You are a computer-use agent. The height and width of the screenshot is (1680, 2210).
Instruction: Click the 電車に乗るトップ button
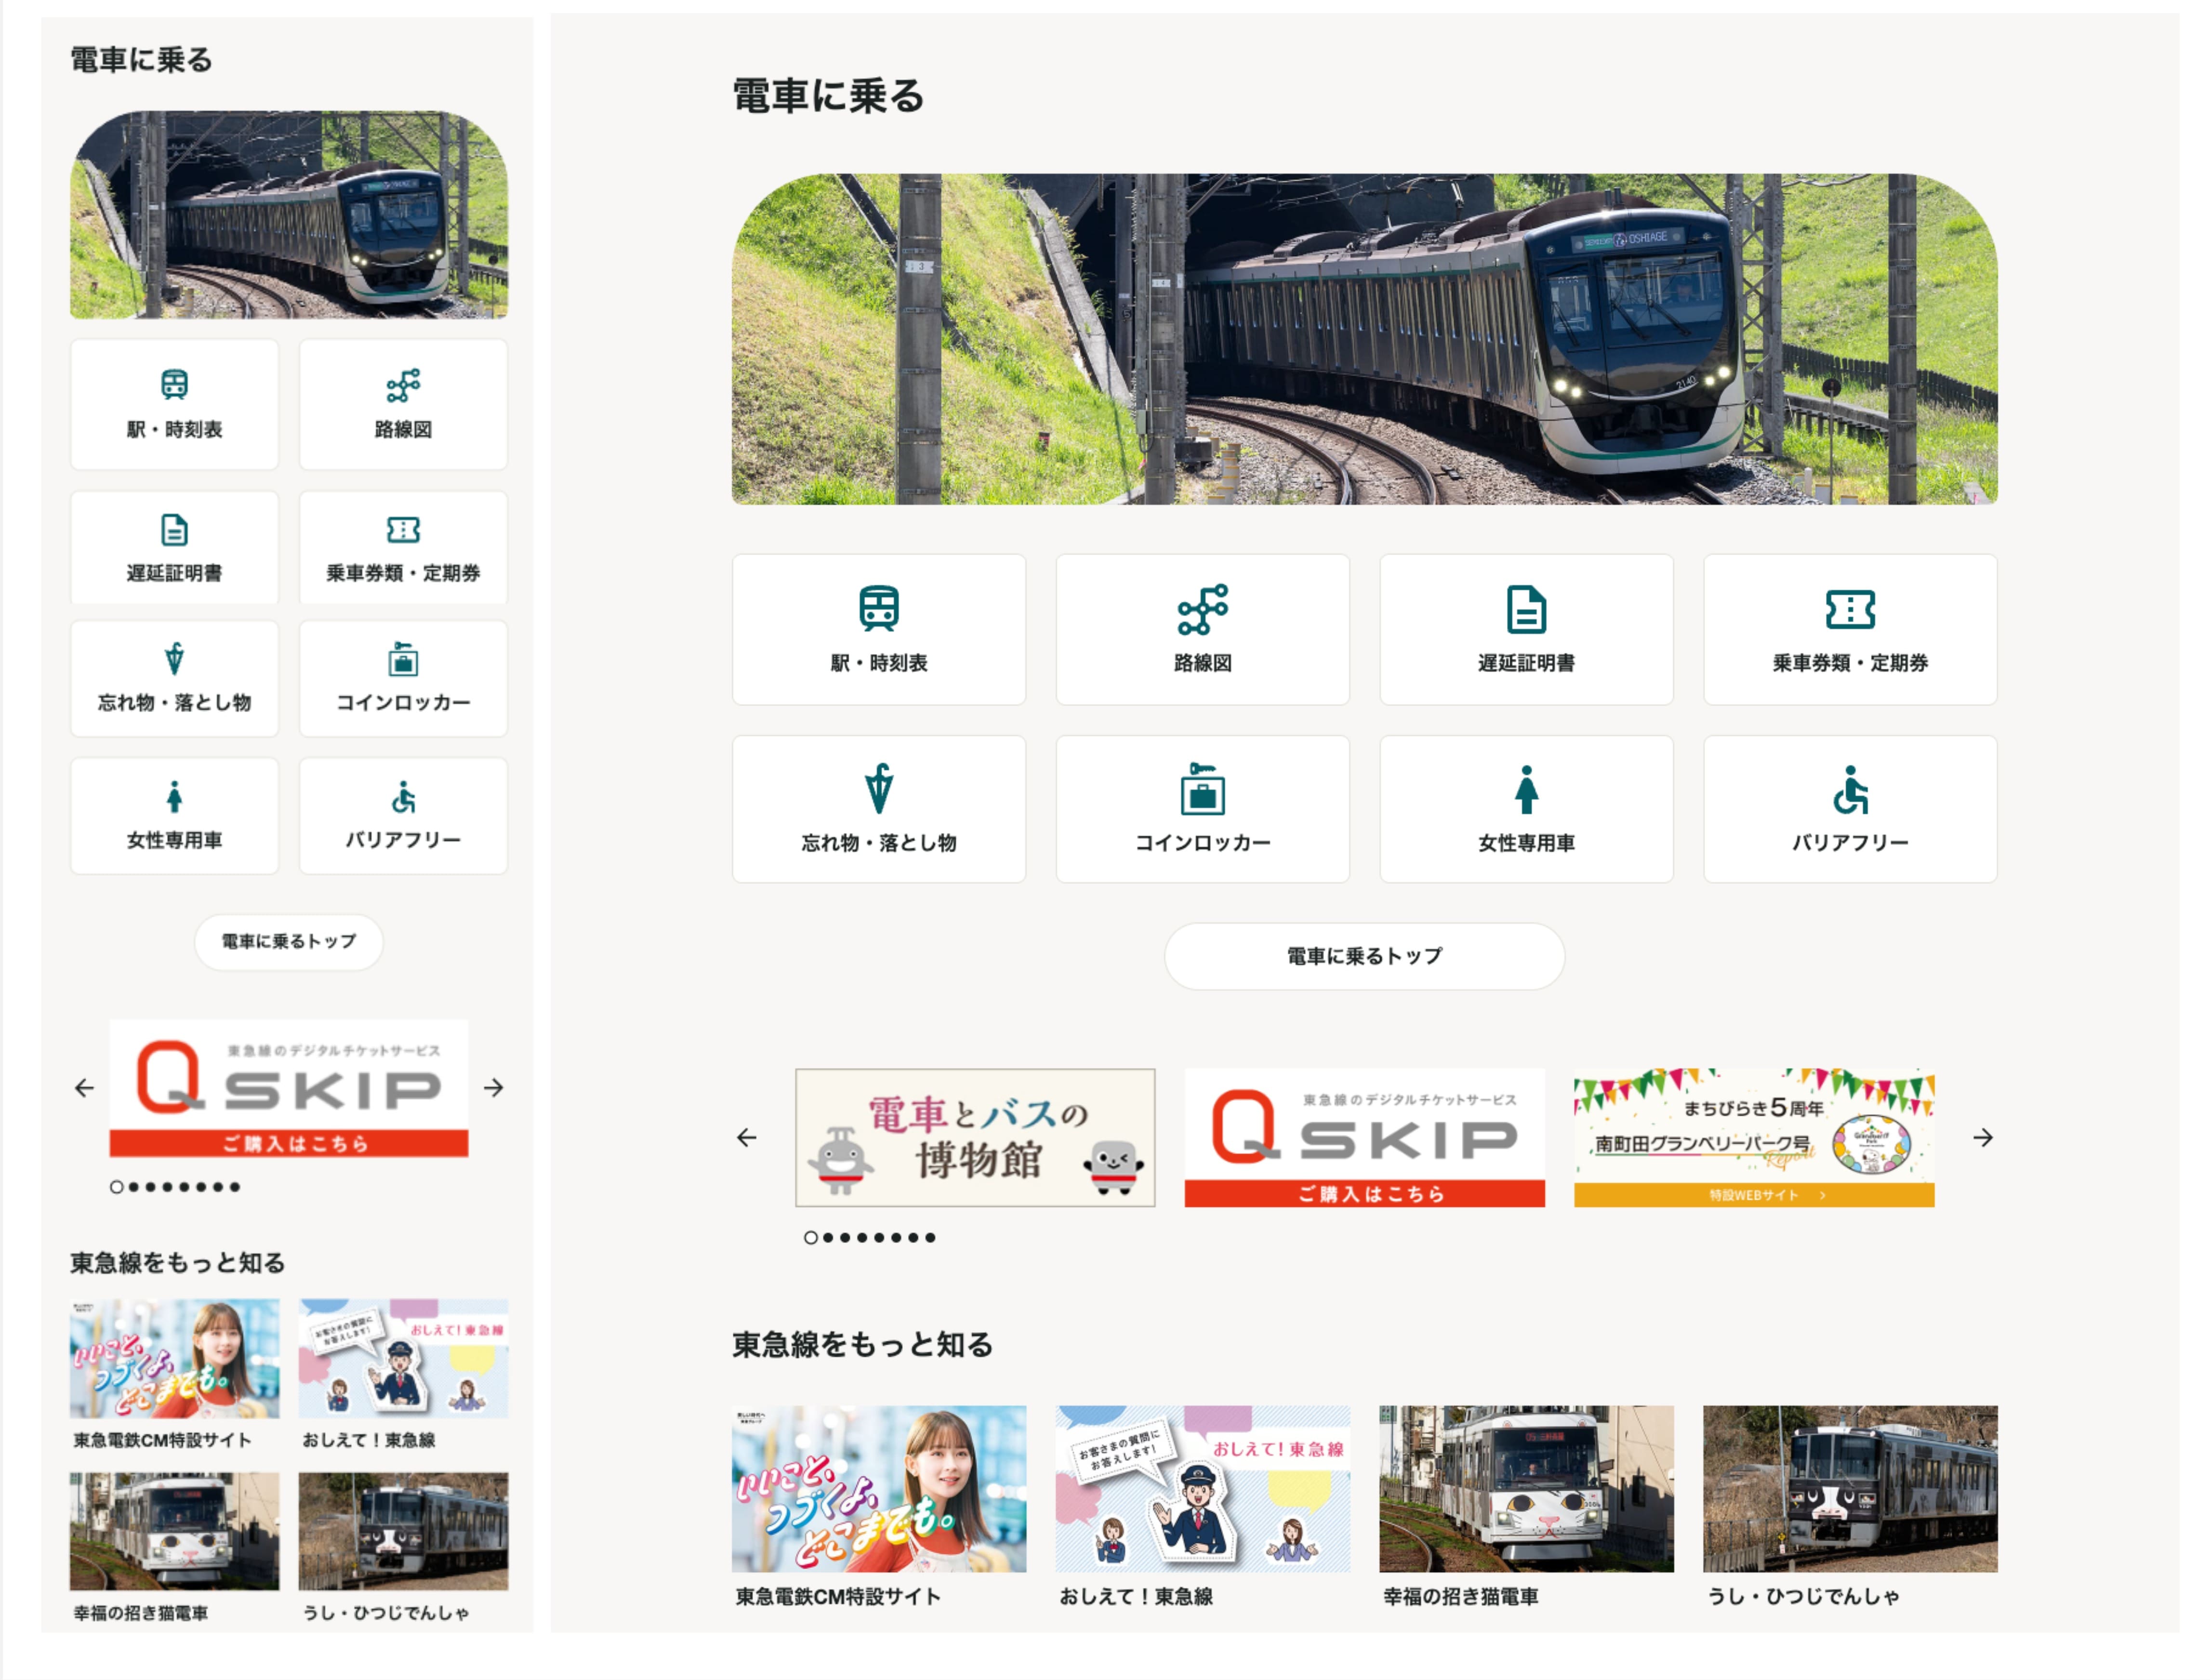point(1364,956)
